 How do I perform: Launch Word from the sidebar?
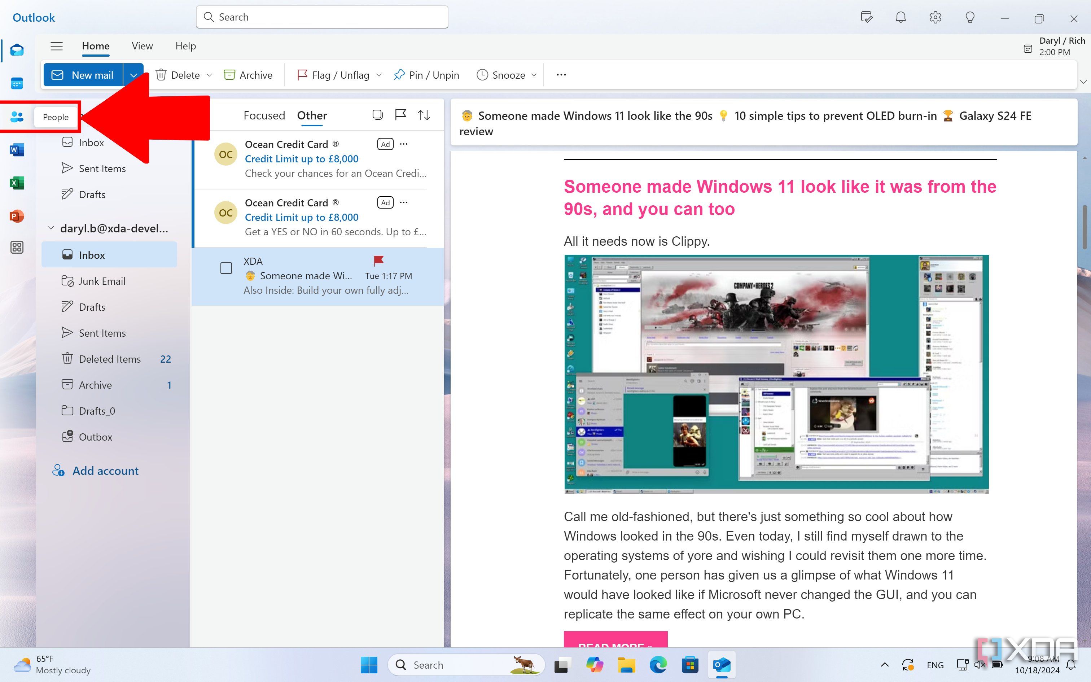click(x=17, y=149)
